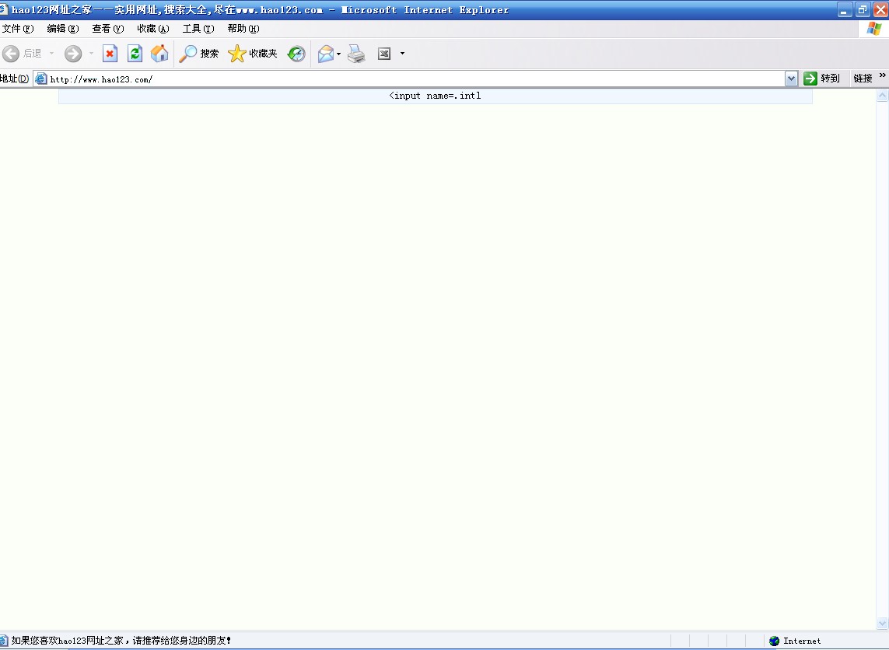Click the scrollbar down arrow
Image resolution: width=889 pixels, height=650 pixels.
(x=882, y=624)
